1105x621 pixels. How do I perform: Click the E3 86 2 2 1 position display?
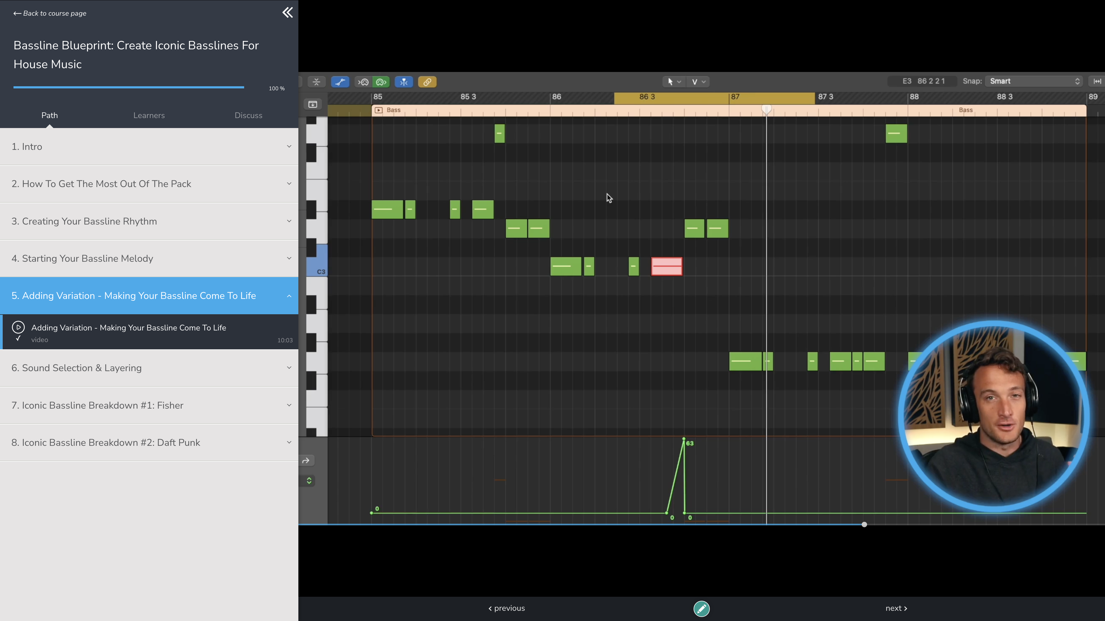coord(923,81)
